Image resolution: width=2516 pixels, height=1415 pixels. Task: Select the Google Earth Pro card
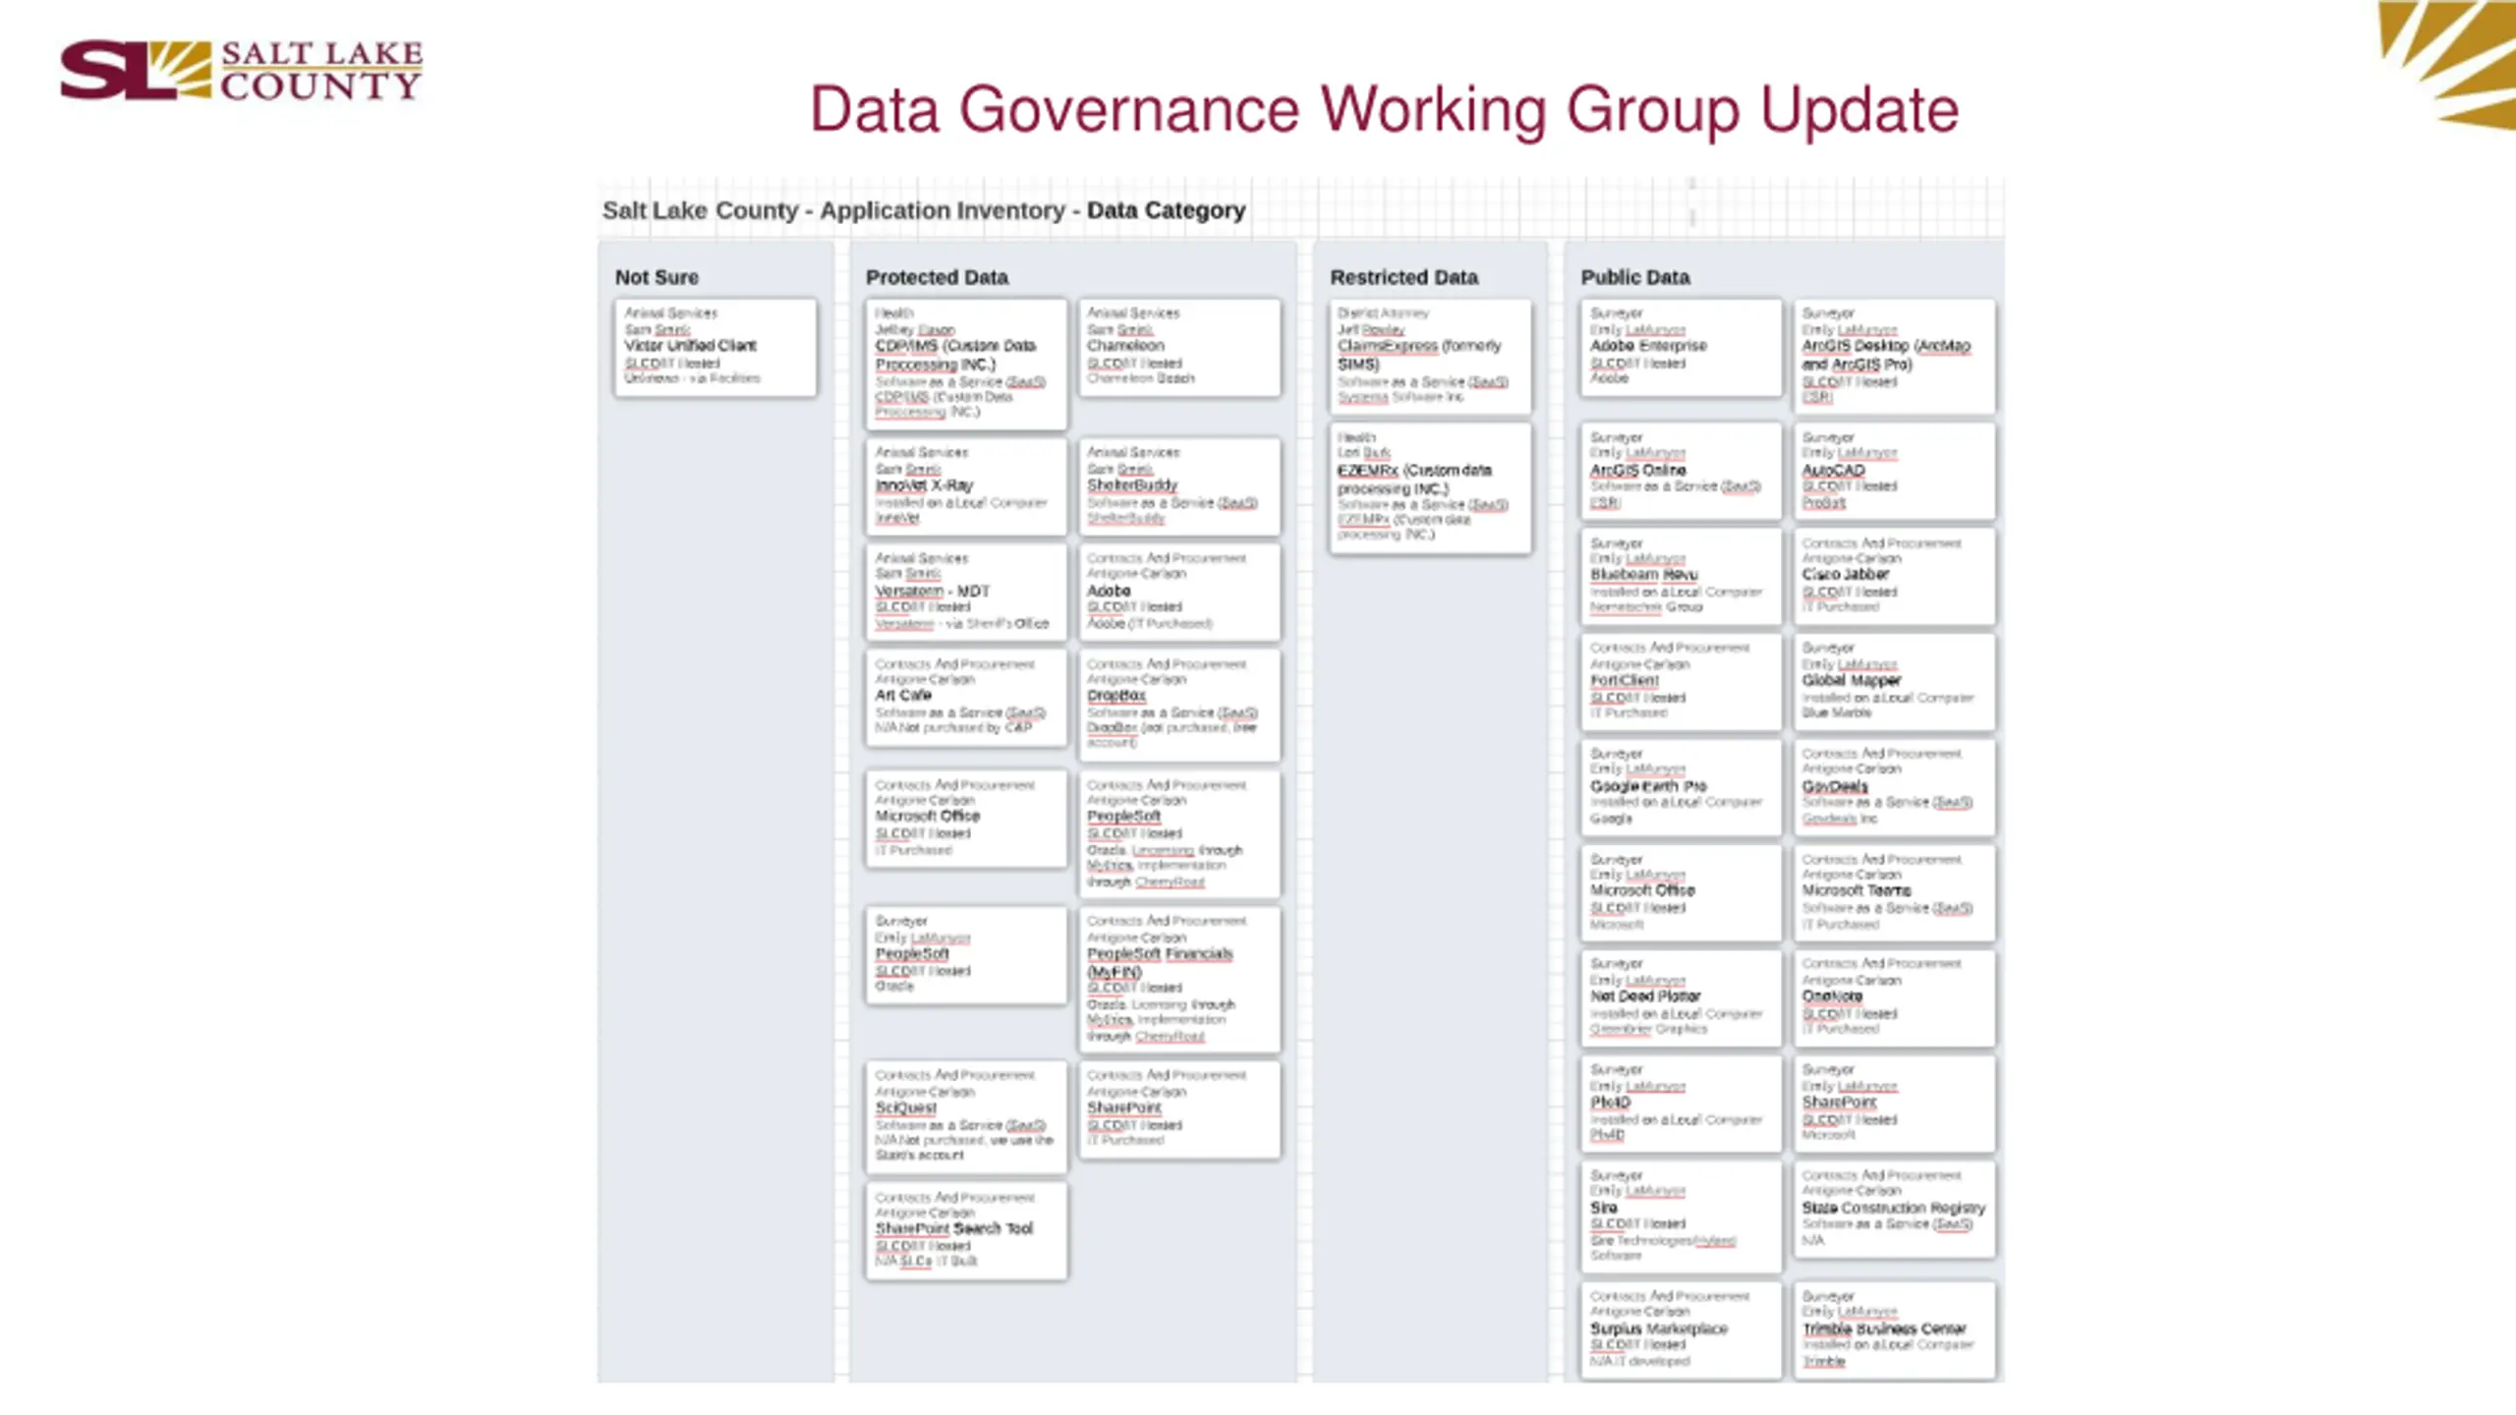click(x=1682, y=788)
